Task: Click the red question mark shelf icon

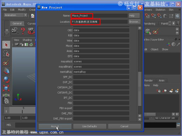Action: 23,31
